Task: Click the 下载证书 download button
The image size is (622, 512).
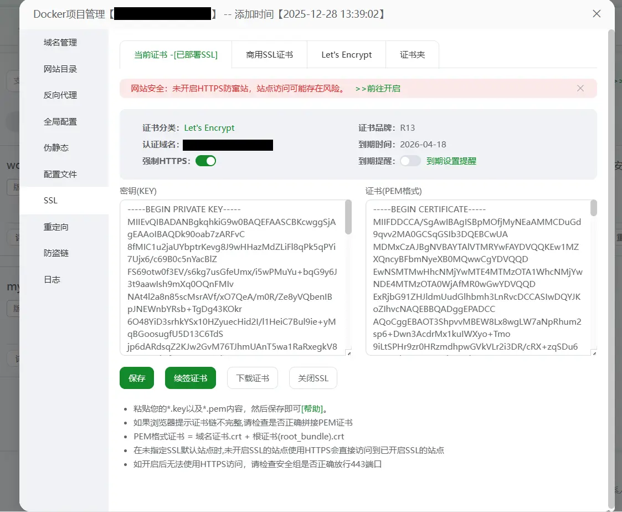Action: (x=253, y=378)
